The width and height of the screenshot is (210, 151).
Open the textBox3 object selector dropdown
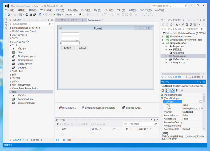[x=204, y=86]
